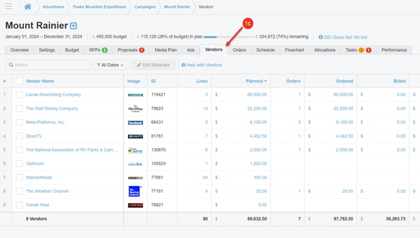Sort by the Planned column header
Image resolution: width=420 pixels, height=238 pixels.
[256, 81]
